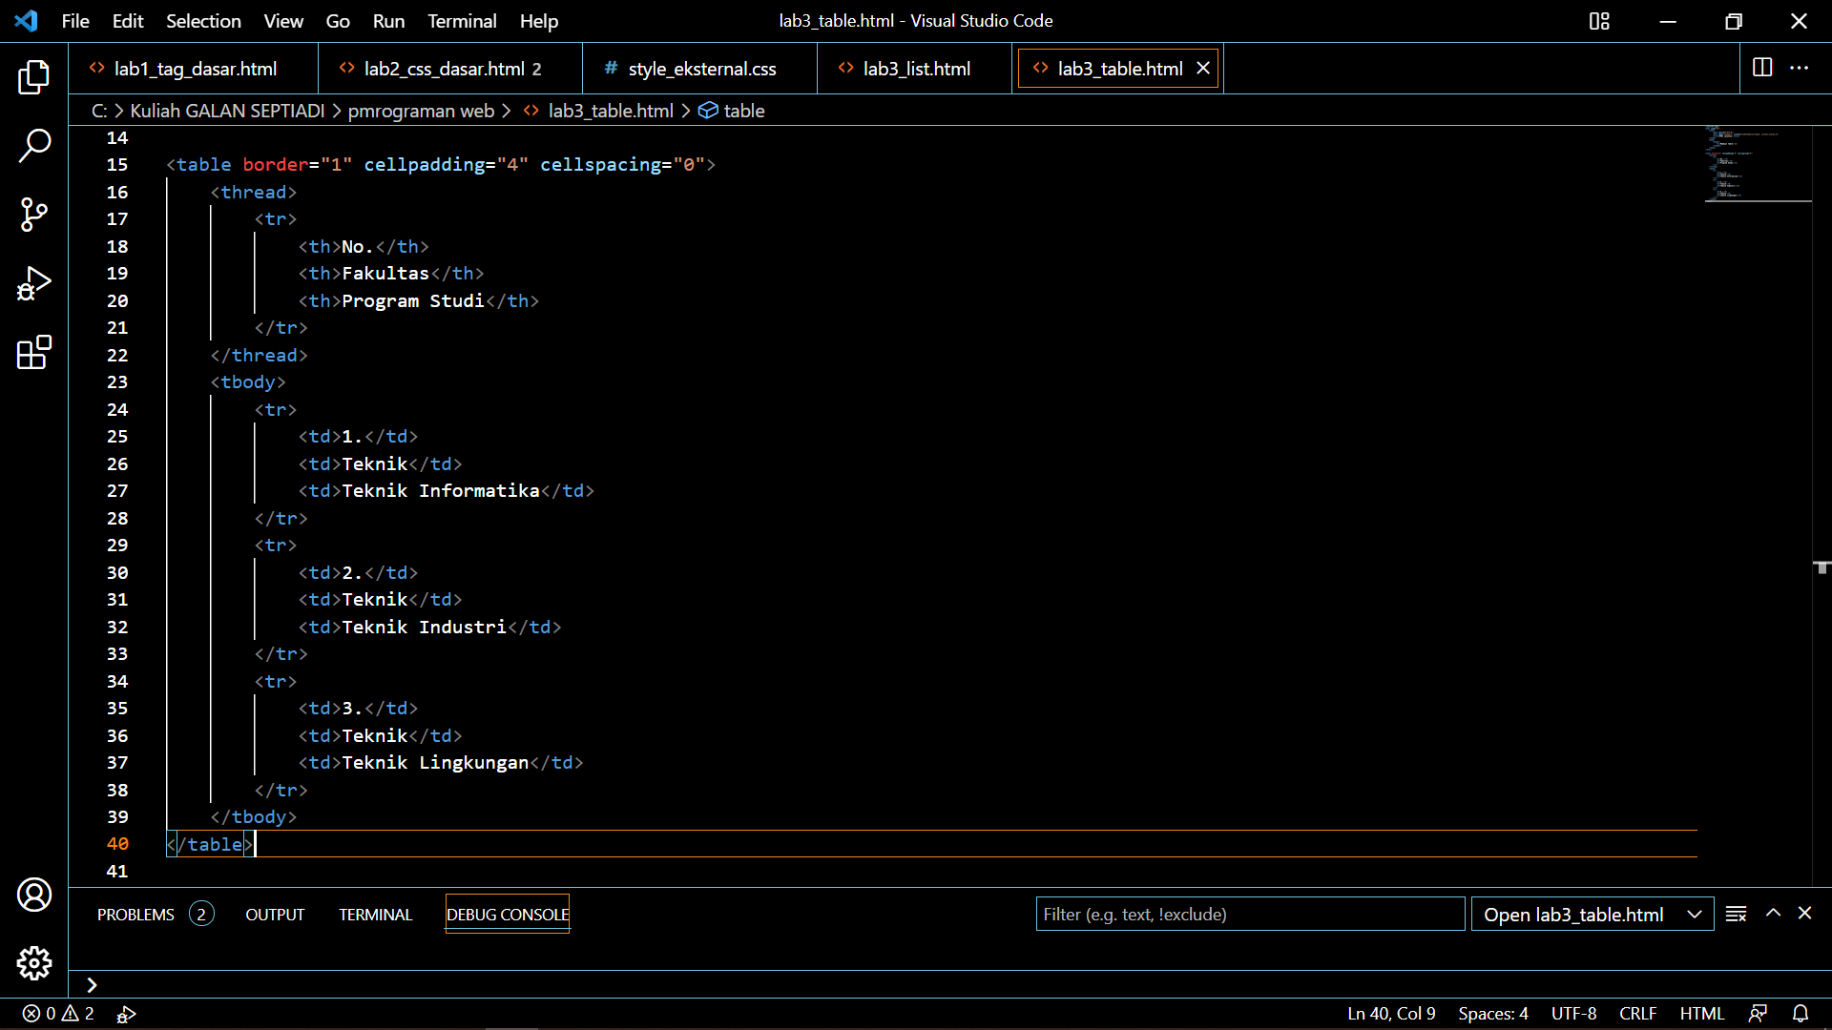Open the Customize Layout control
Viewport: 1832px width, 1030px height.
[x=1599, y=20]
